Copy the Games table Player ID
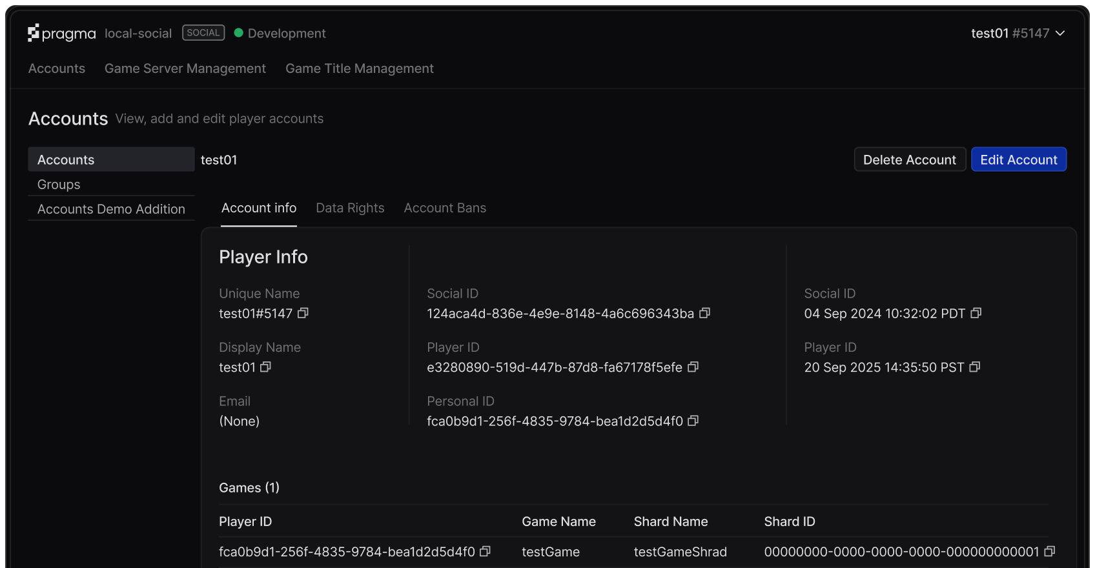Image resolution: width=1095 pixels, height=568 pixels. click(485, 551)
